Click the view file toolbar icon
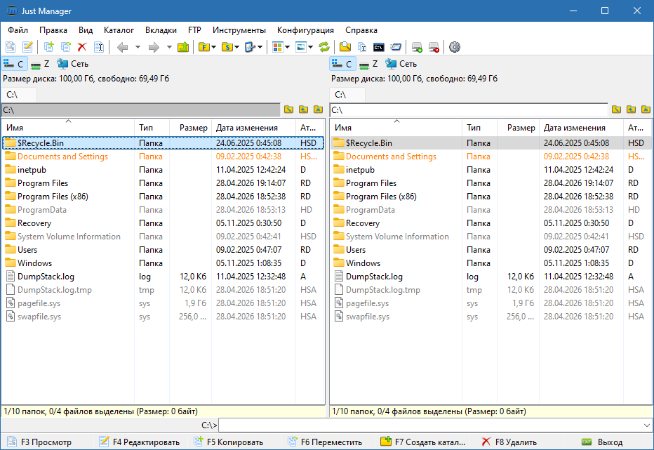The image size is (654, 450). pos(11,47)
